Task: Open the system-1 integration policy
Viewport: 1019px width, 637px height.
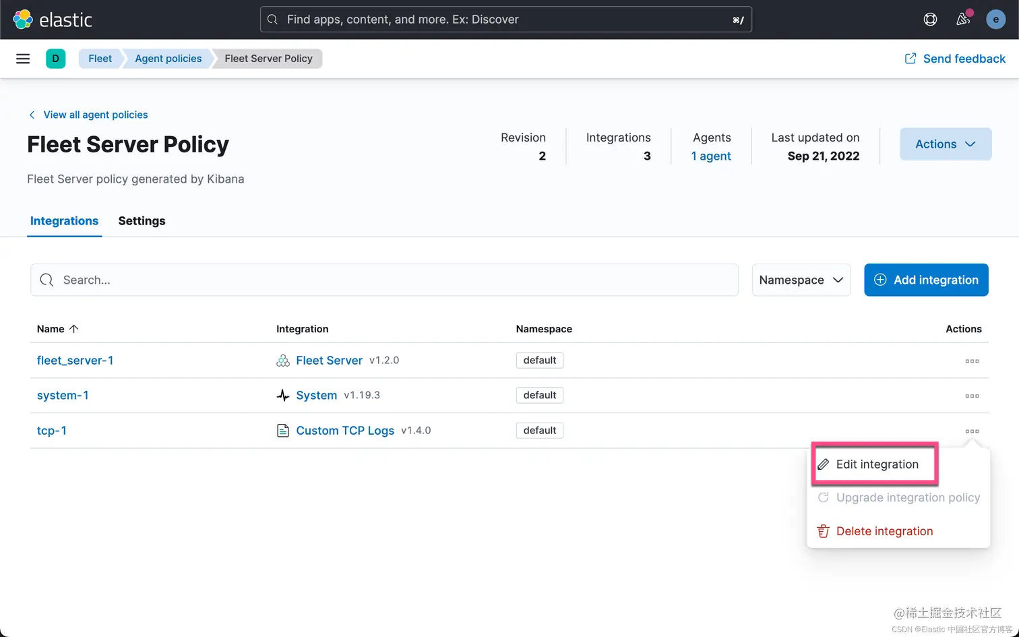Action: 63,396
